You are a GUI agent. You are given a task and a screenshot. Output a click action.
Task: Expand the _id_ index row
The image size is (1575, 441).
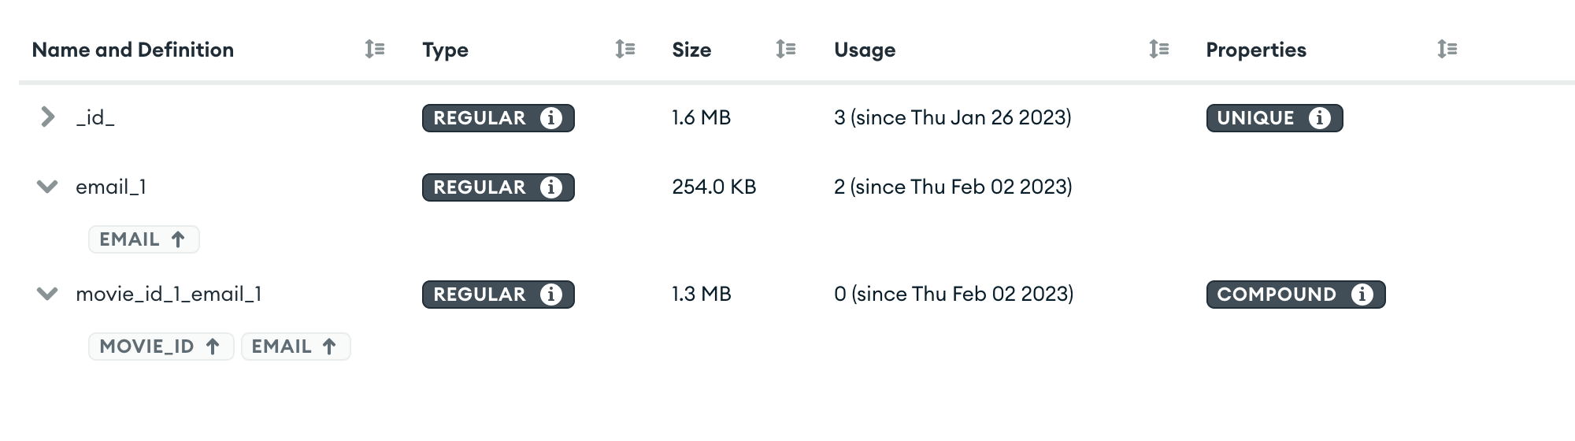point(47,117)
